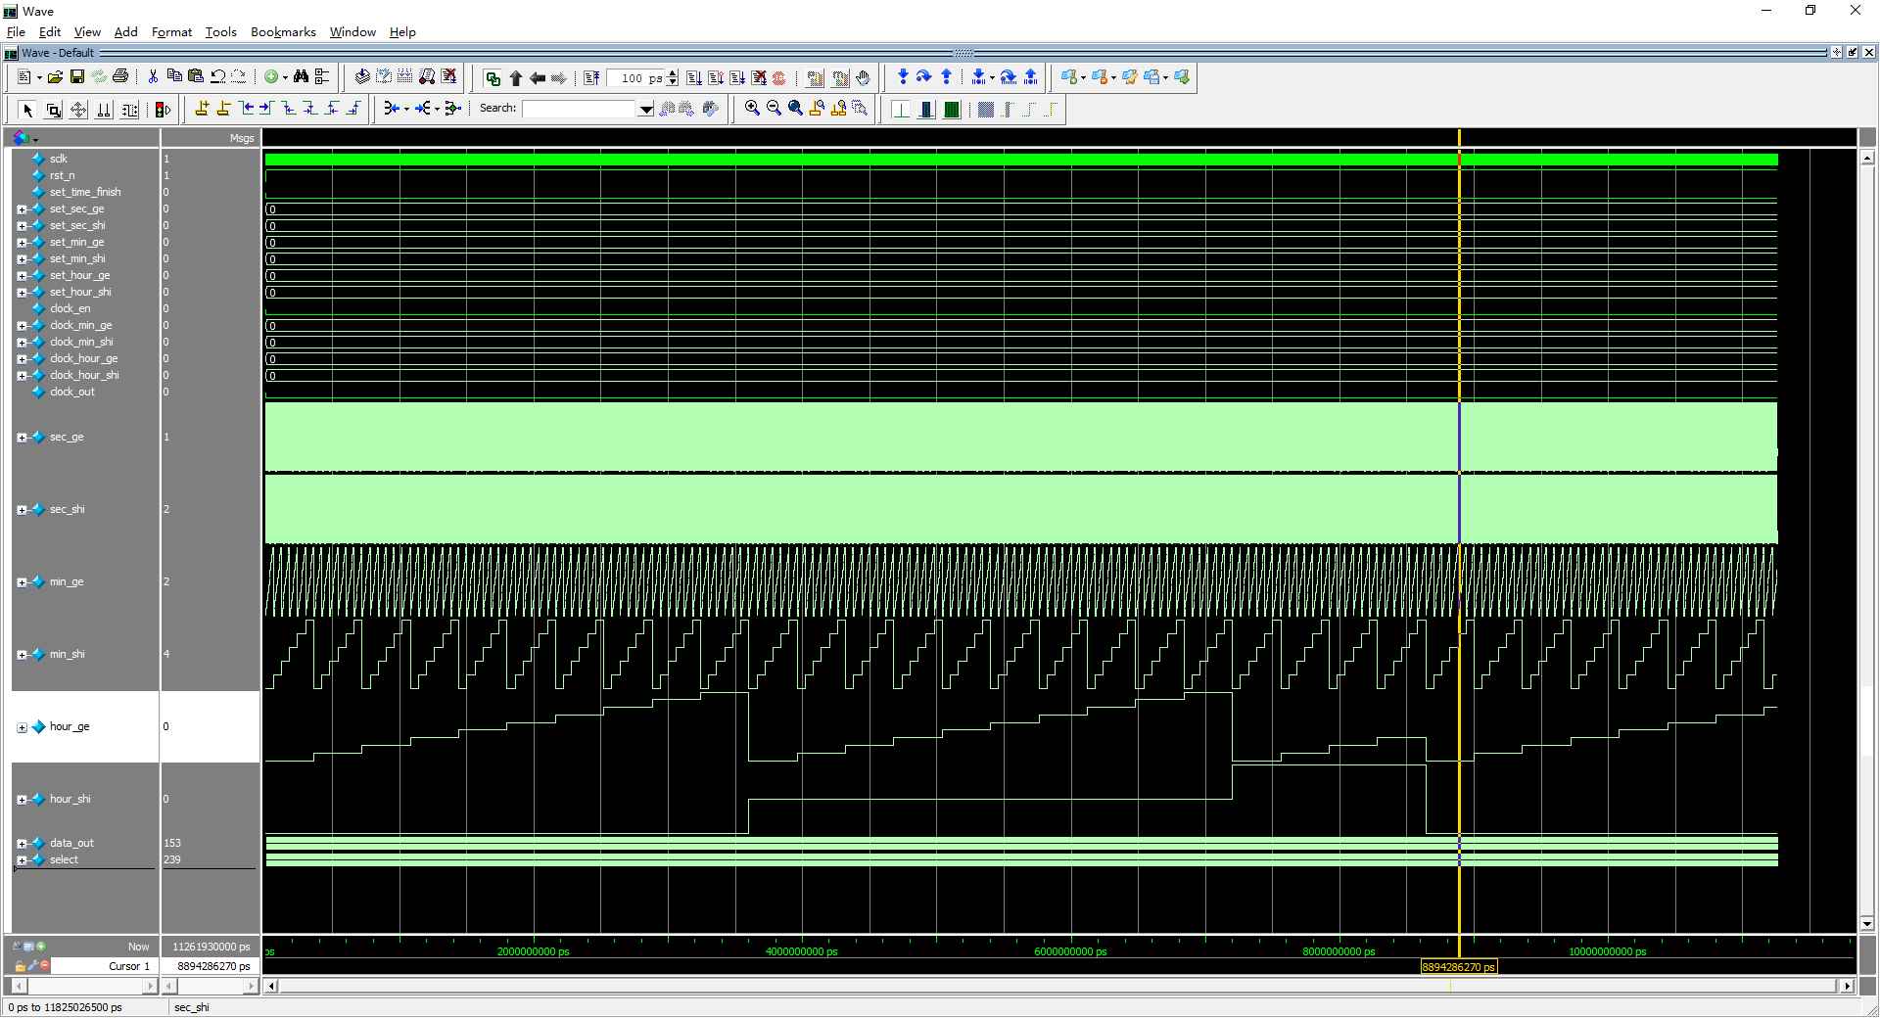Click the Cut scissors icon
1880x1018 pixels.
pos(153,76)
